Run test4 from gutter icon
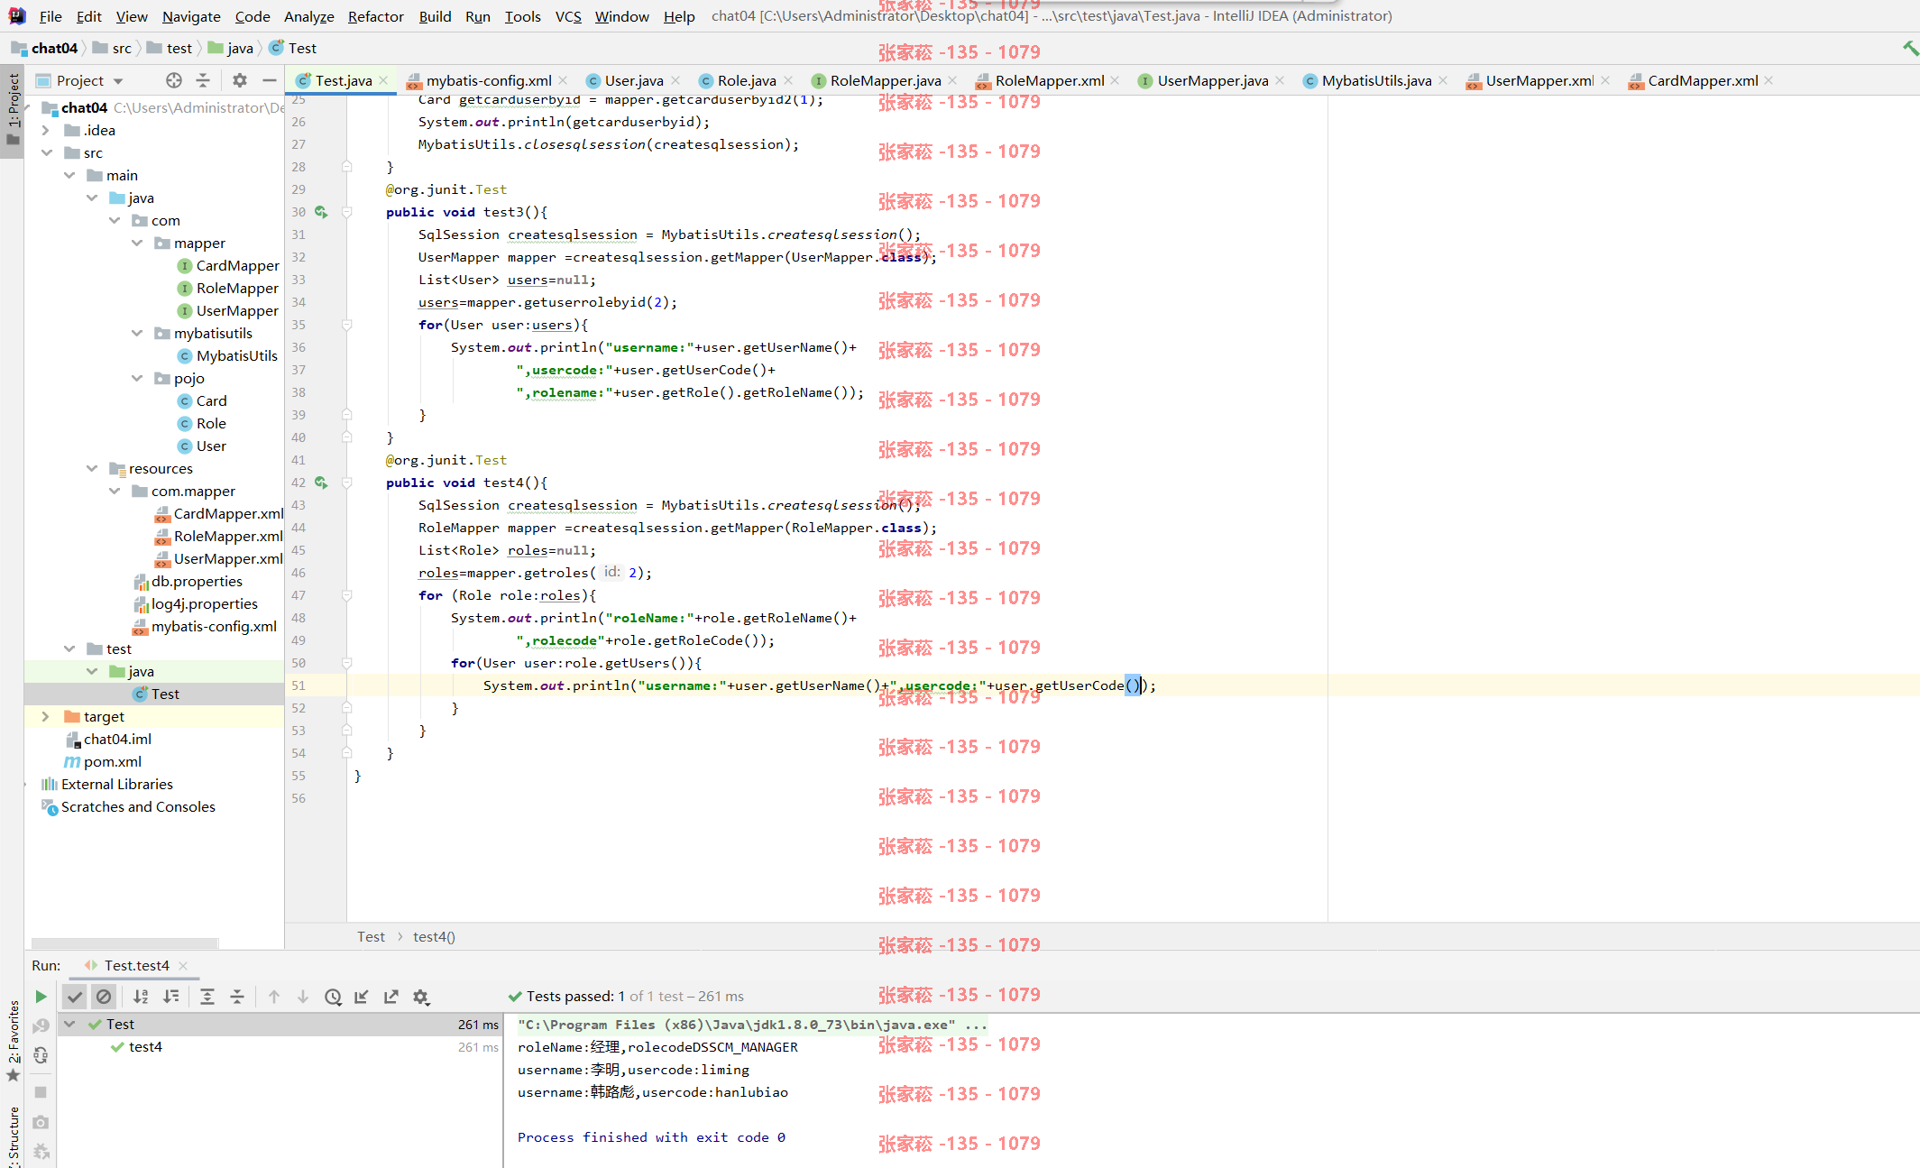The width and height of the screenshot is (1920, 1168). click(x=321, y=483)
